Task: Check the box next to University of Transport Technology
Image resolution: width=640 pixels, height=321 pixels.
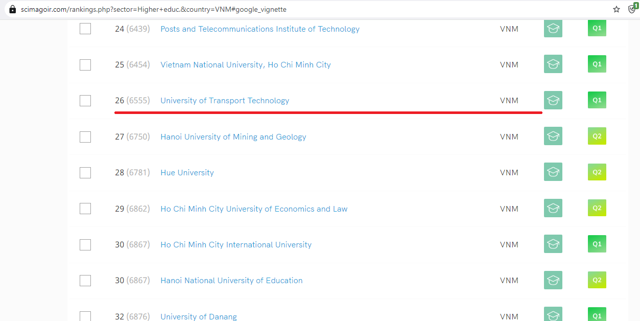Action: (x=85, y=101)
